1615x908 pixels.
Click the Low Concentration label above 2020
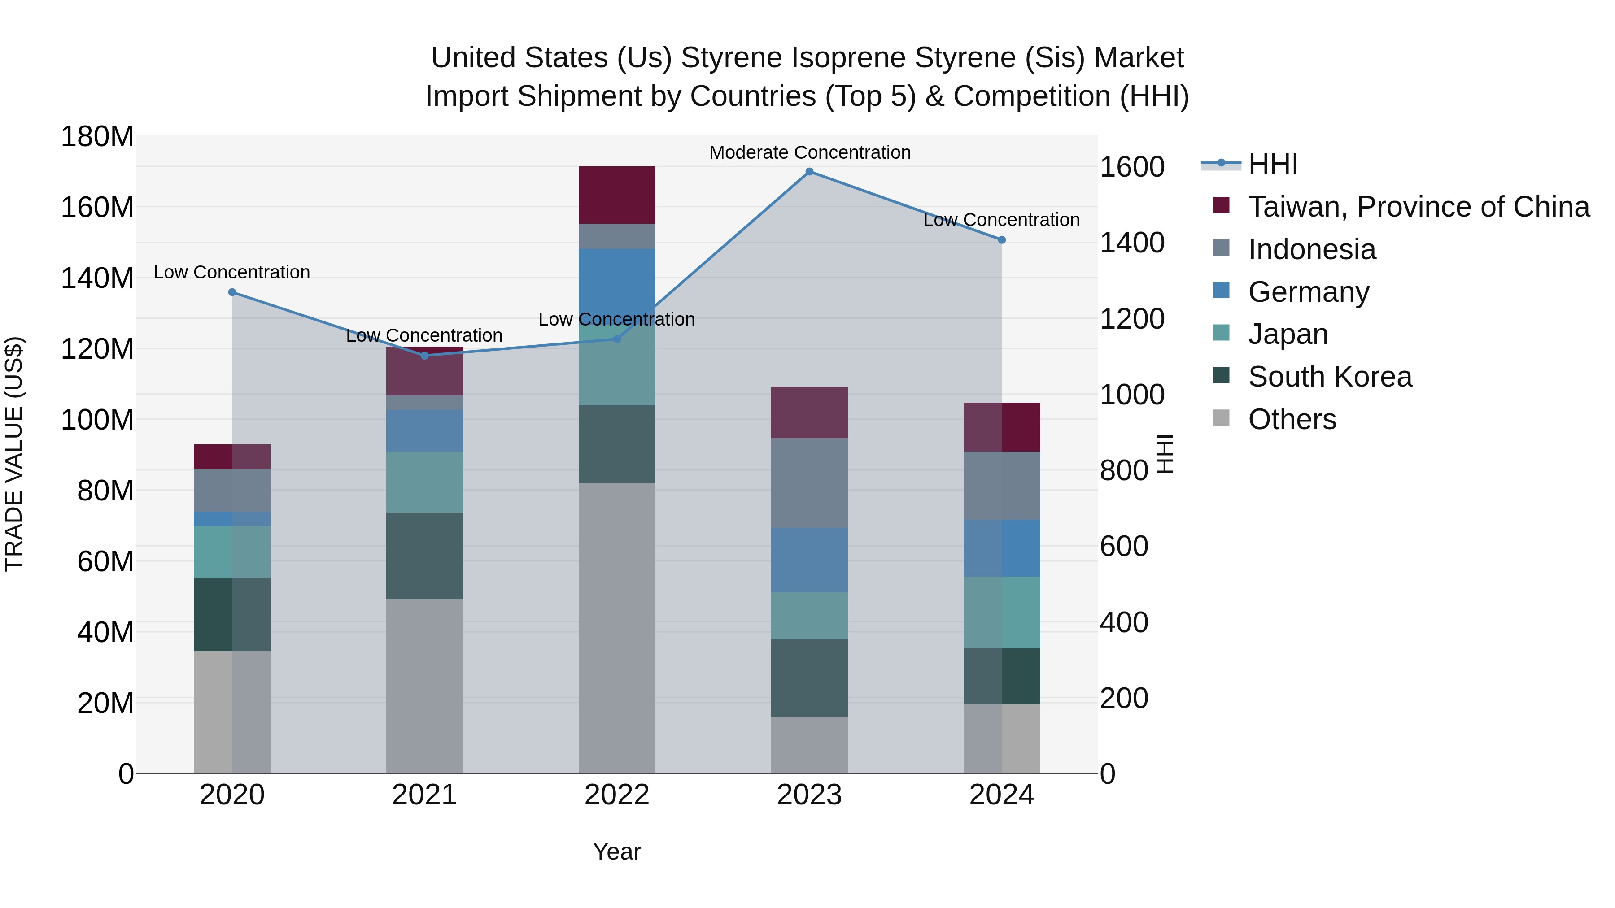click(232, 272)
